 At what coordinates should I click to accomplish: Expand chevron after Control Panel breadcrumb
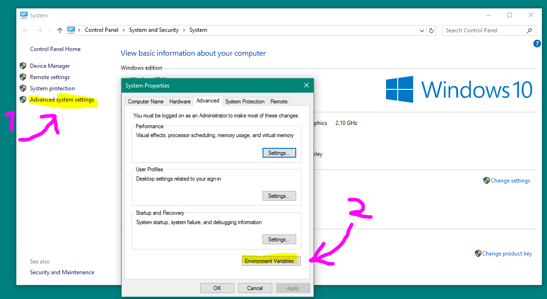(124, 30)
